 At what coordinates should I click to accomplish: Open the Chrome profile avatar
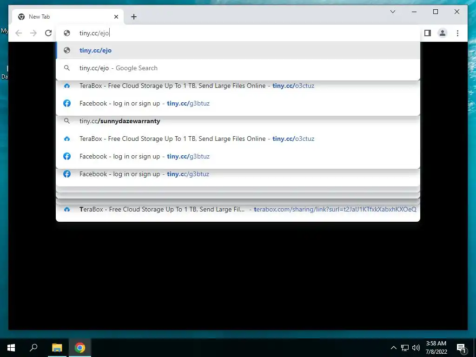pyautogui.click(x=443, y=33)
